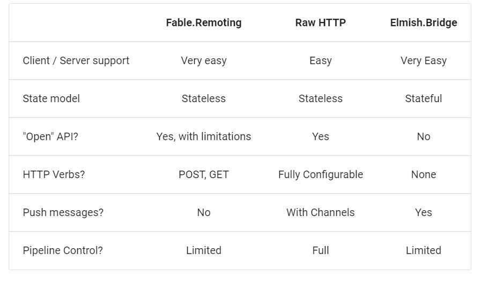Click the Raw HTTP column header
Screen dimensions: 496x284
coord(321,22)
